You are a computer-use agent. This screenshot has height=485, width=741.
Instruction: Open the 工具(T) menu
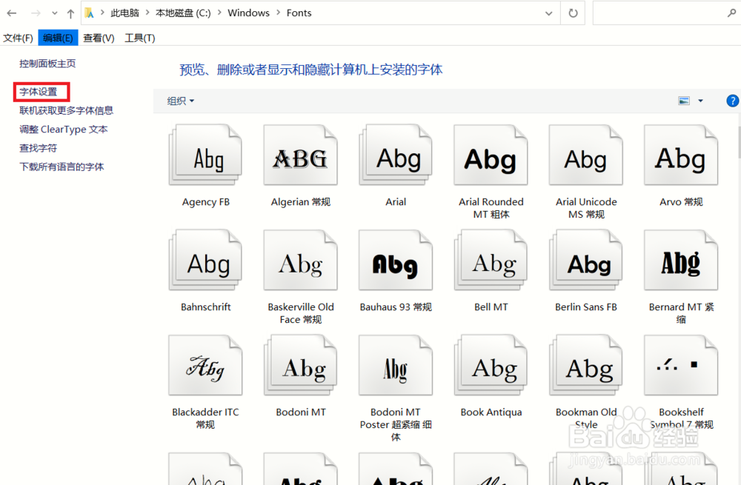click(x=139, y=38)
